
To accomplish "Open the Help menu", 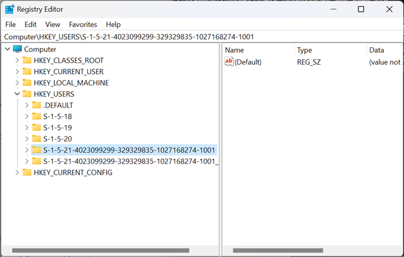I will 113,24.
